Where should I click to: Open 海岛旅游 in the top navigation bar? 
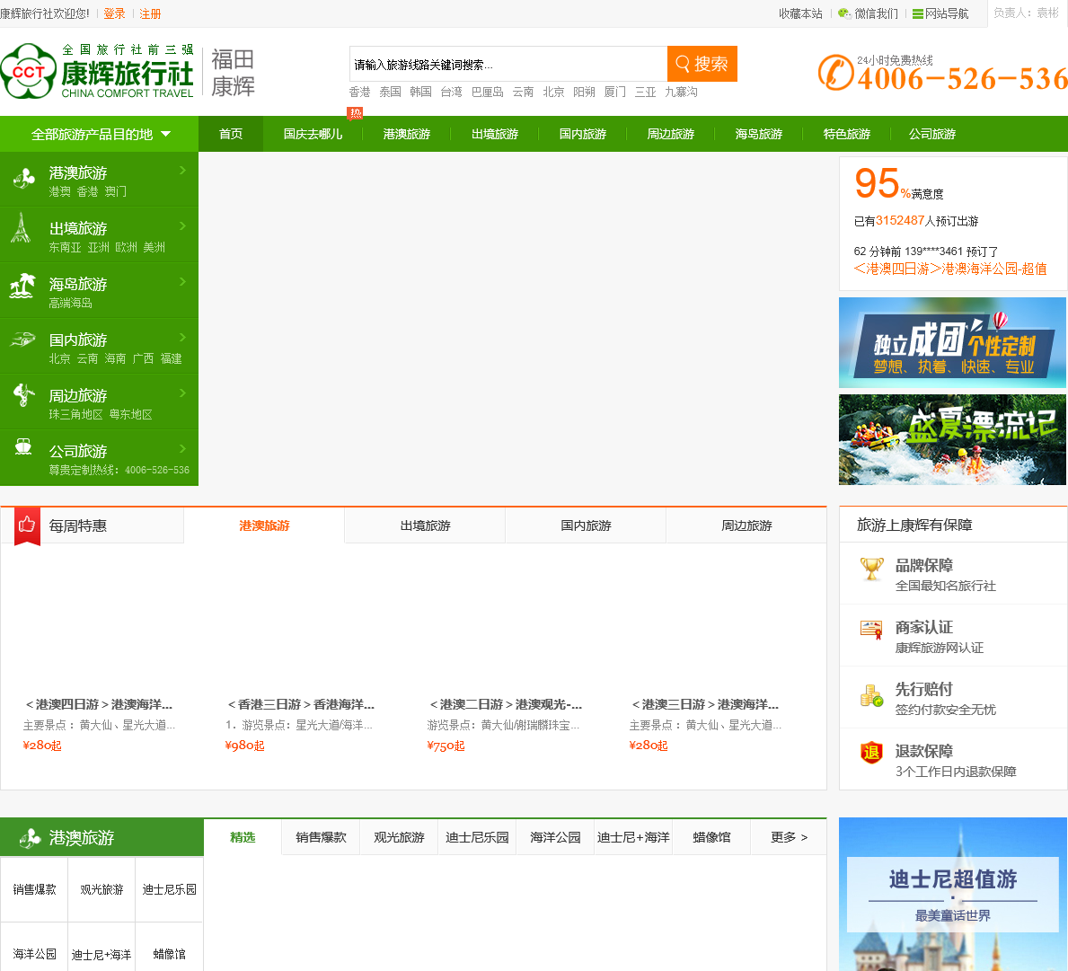tap(759, 134)
